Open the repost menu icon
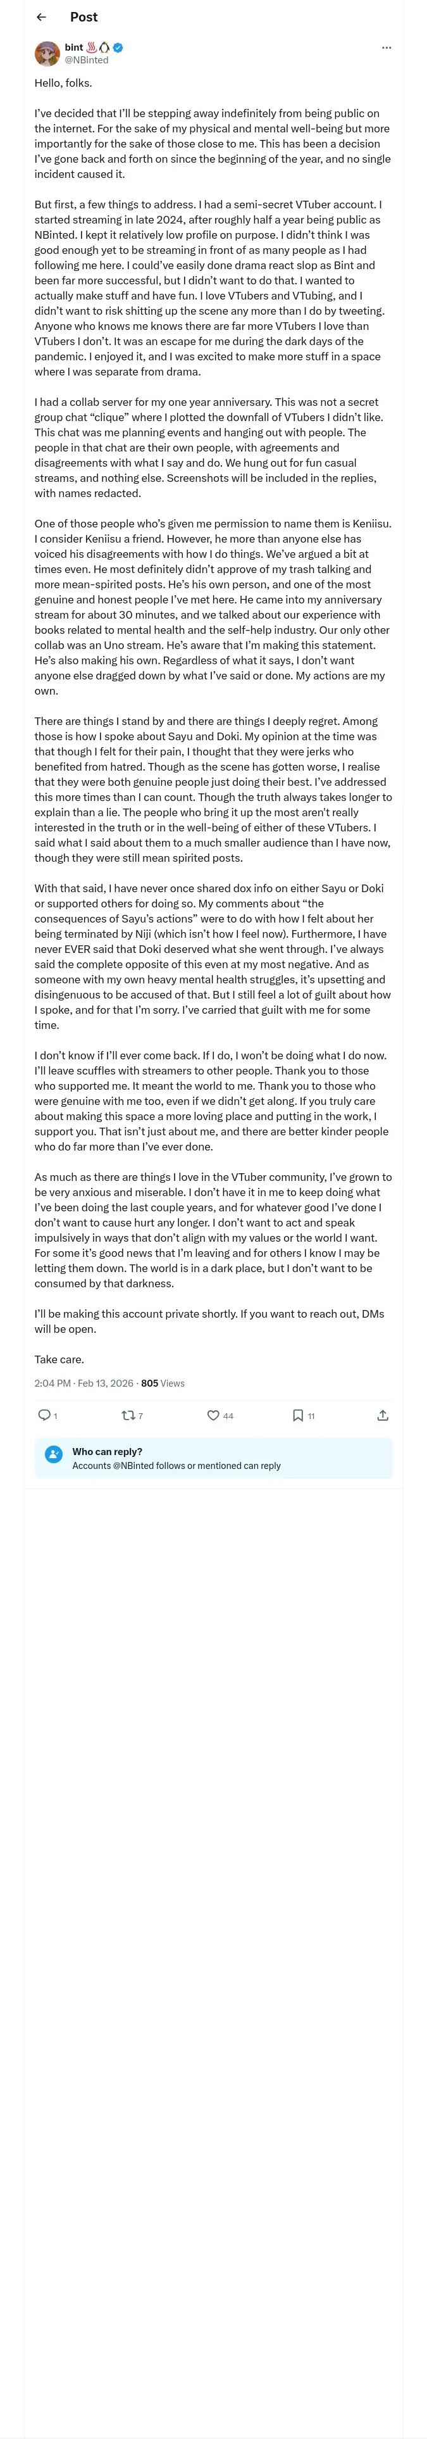427x2439 pixels. (128, 1415)
